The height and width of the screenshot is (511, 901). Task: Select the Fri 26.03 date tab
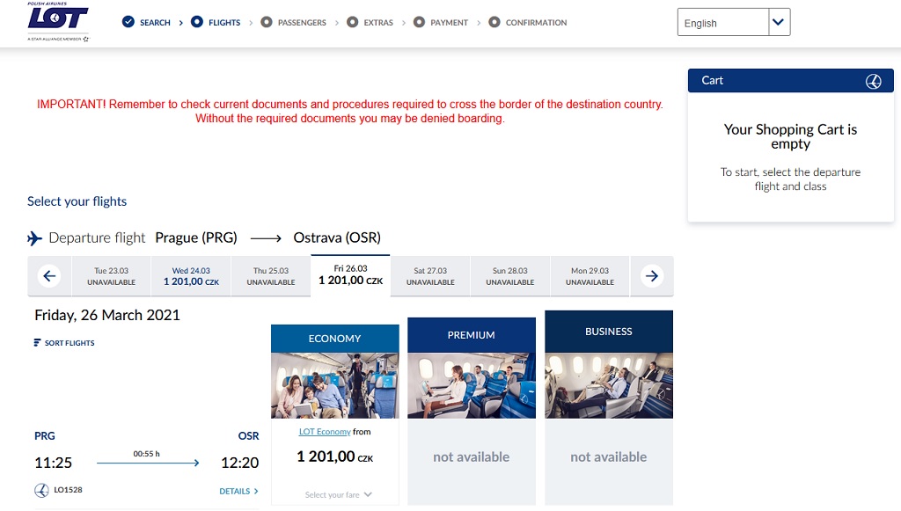350,275
